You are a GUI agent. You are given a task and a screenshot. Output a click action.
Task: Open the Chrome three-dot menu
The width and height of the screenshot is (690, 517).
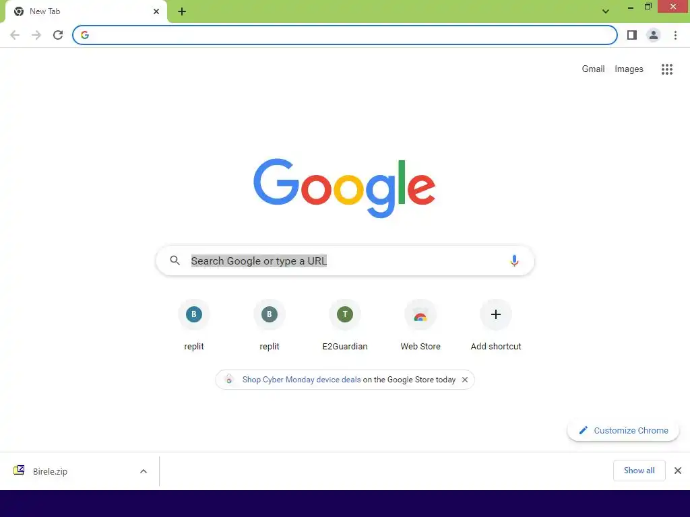pyautogui.click(x=675, y=35)
